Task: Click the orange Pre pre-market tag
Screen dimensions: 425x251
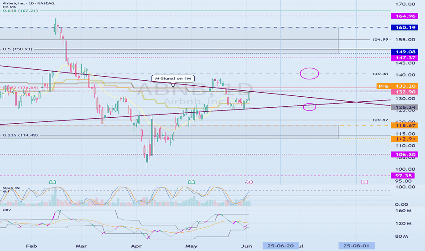Action: coord(383,86)
